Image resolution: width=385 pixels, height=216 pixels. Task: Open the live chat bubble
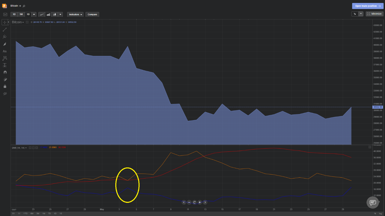pos(373,202)
